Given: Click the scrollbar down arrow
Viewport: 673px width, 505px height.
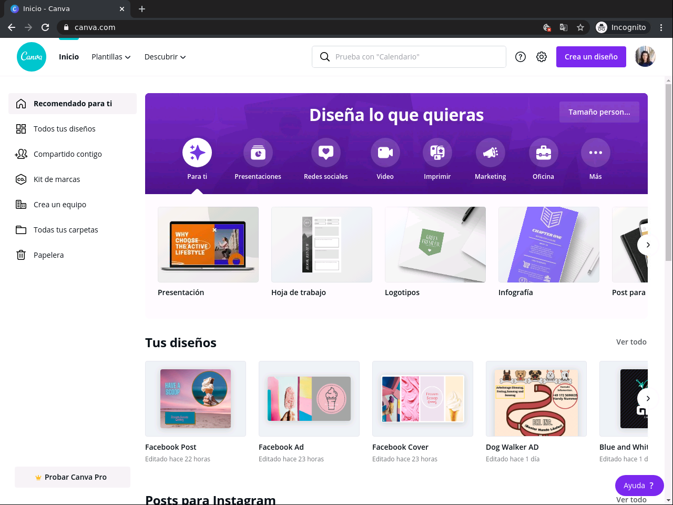Looking at the screenshot, I should click(x=669, y=500).
